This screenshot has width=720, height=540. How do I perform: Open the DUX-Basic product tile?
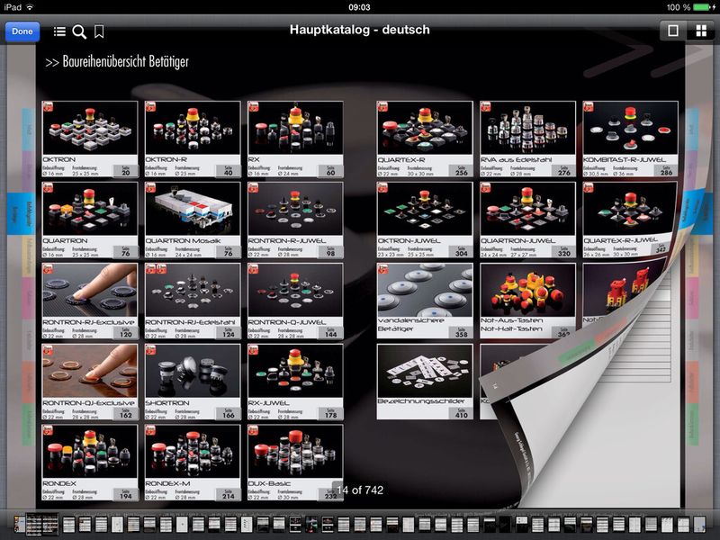295,463
